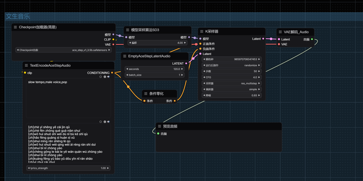Screen dimensions: 363x181
Task: Click the 模型 input port on 模型采样算法SD3
Action: (x=126, y=37)
